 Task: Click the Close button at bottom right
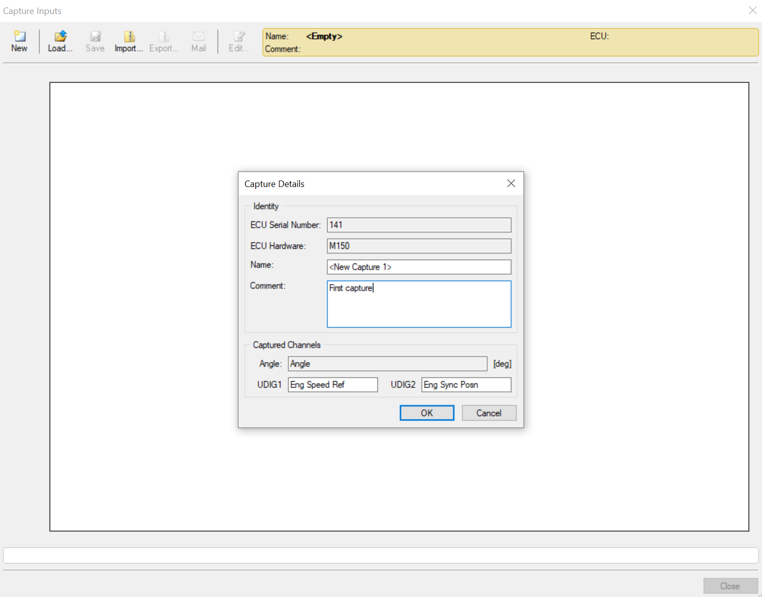(x=729, y=586)
